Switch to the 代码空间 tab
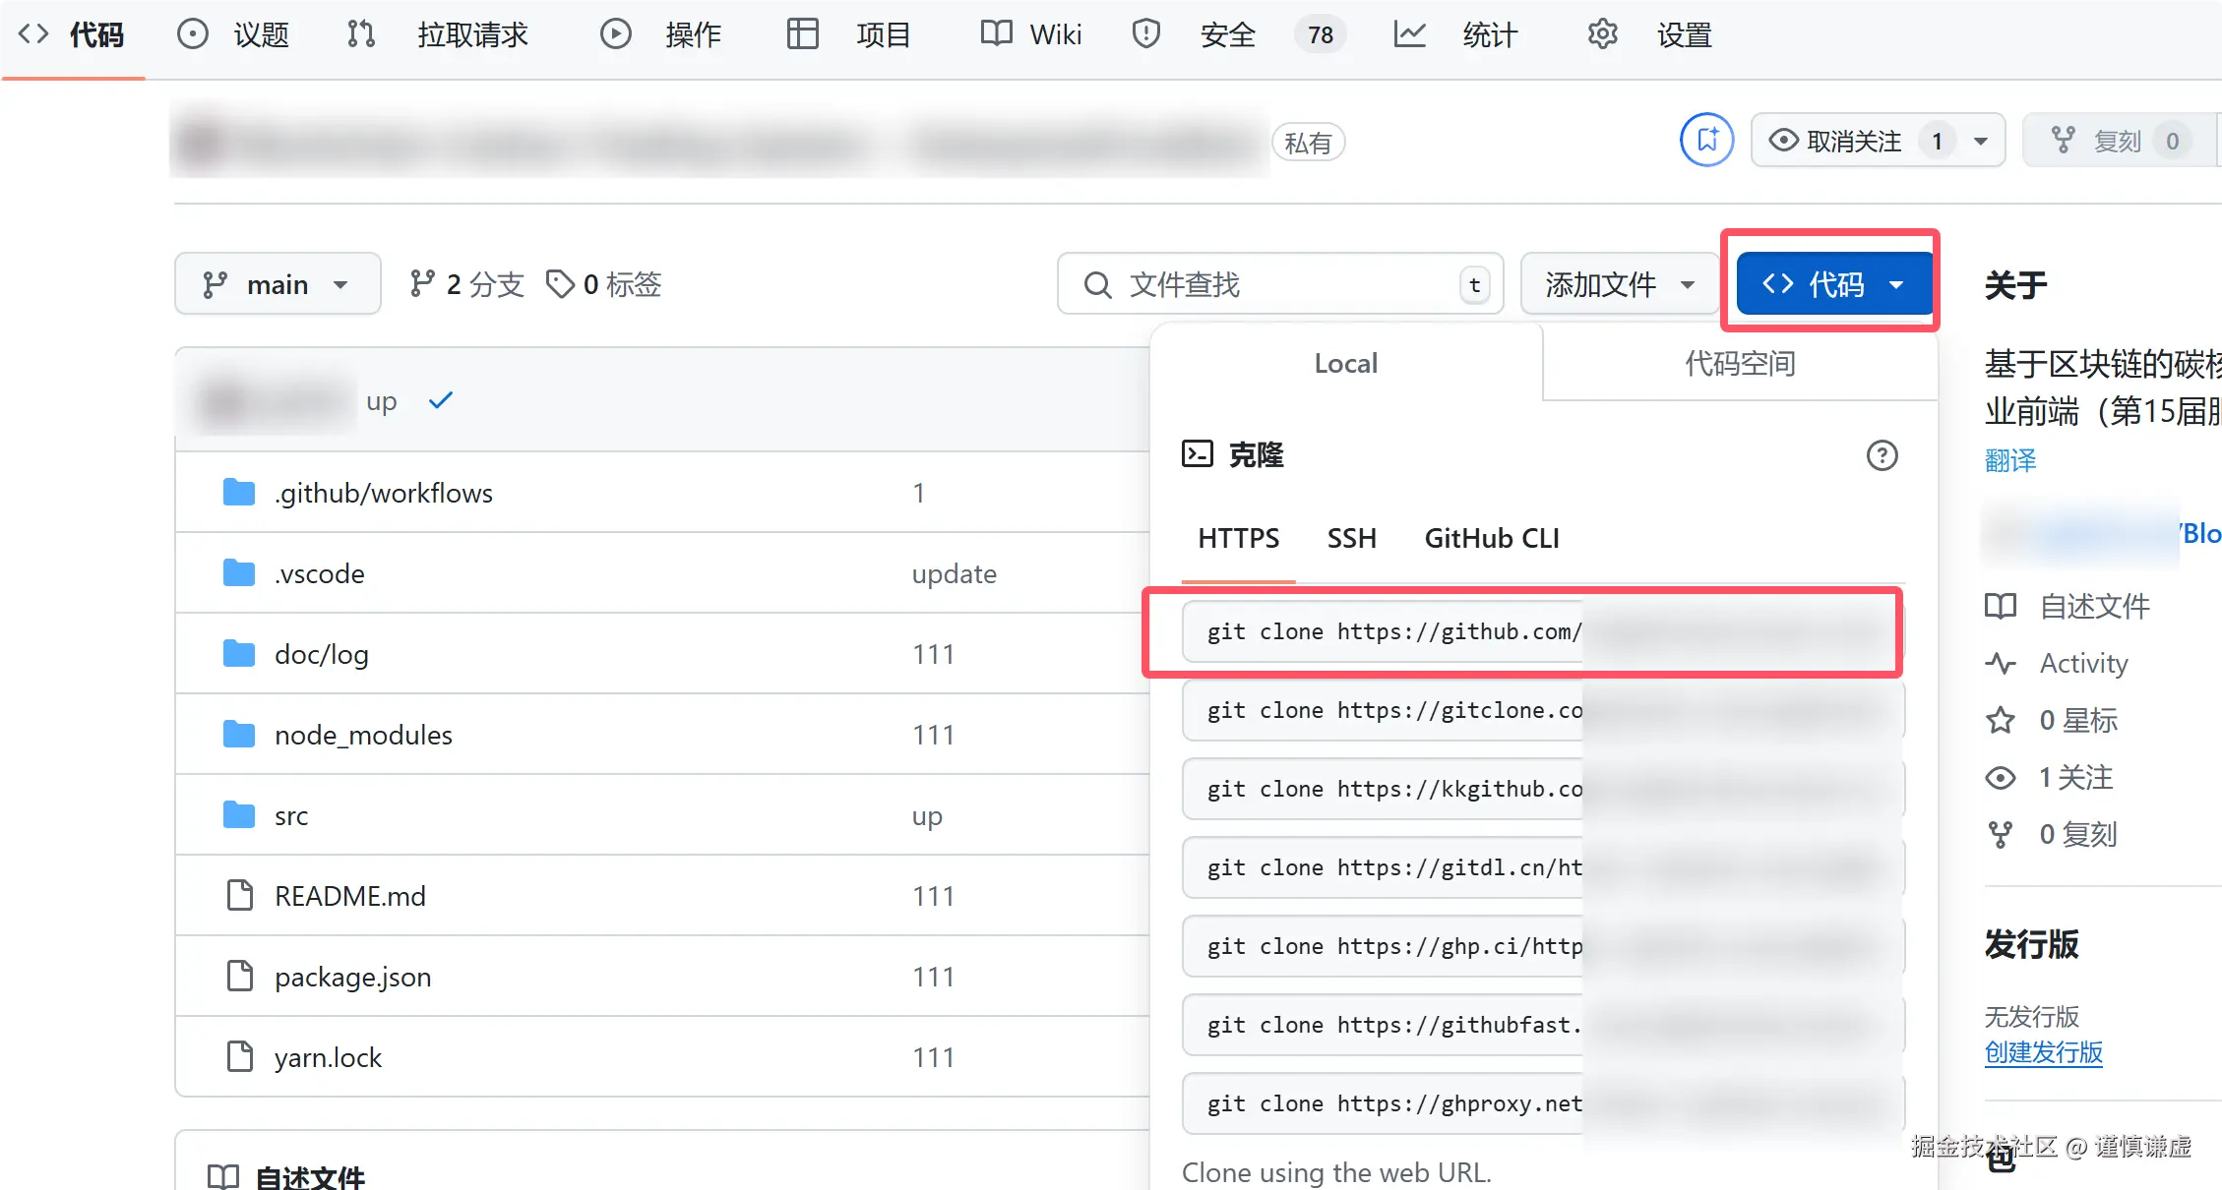 (x=1739, y=363)
